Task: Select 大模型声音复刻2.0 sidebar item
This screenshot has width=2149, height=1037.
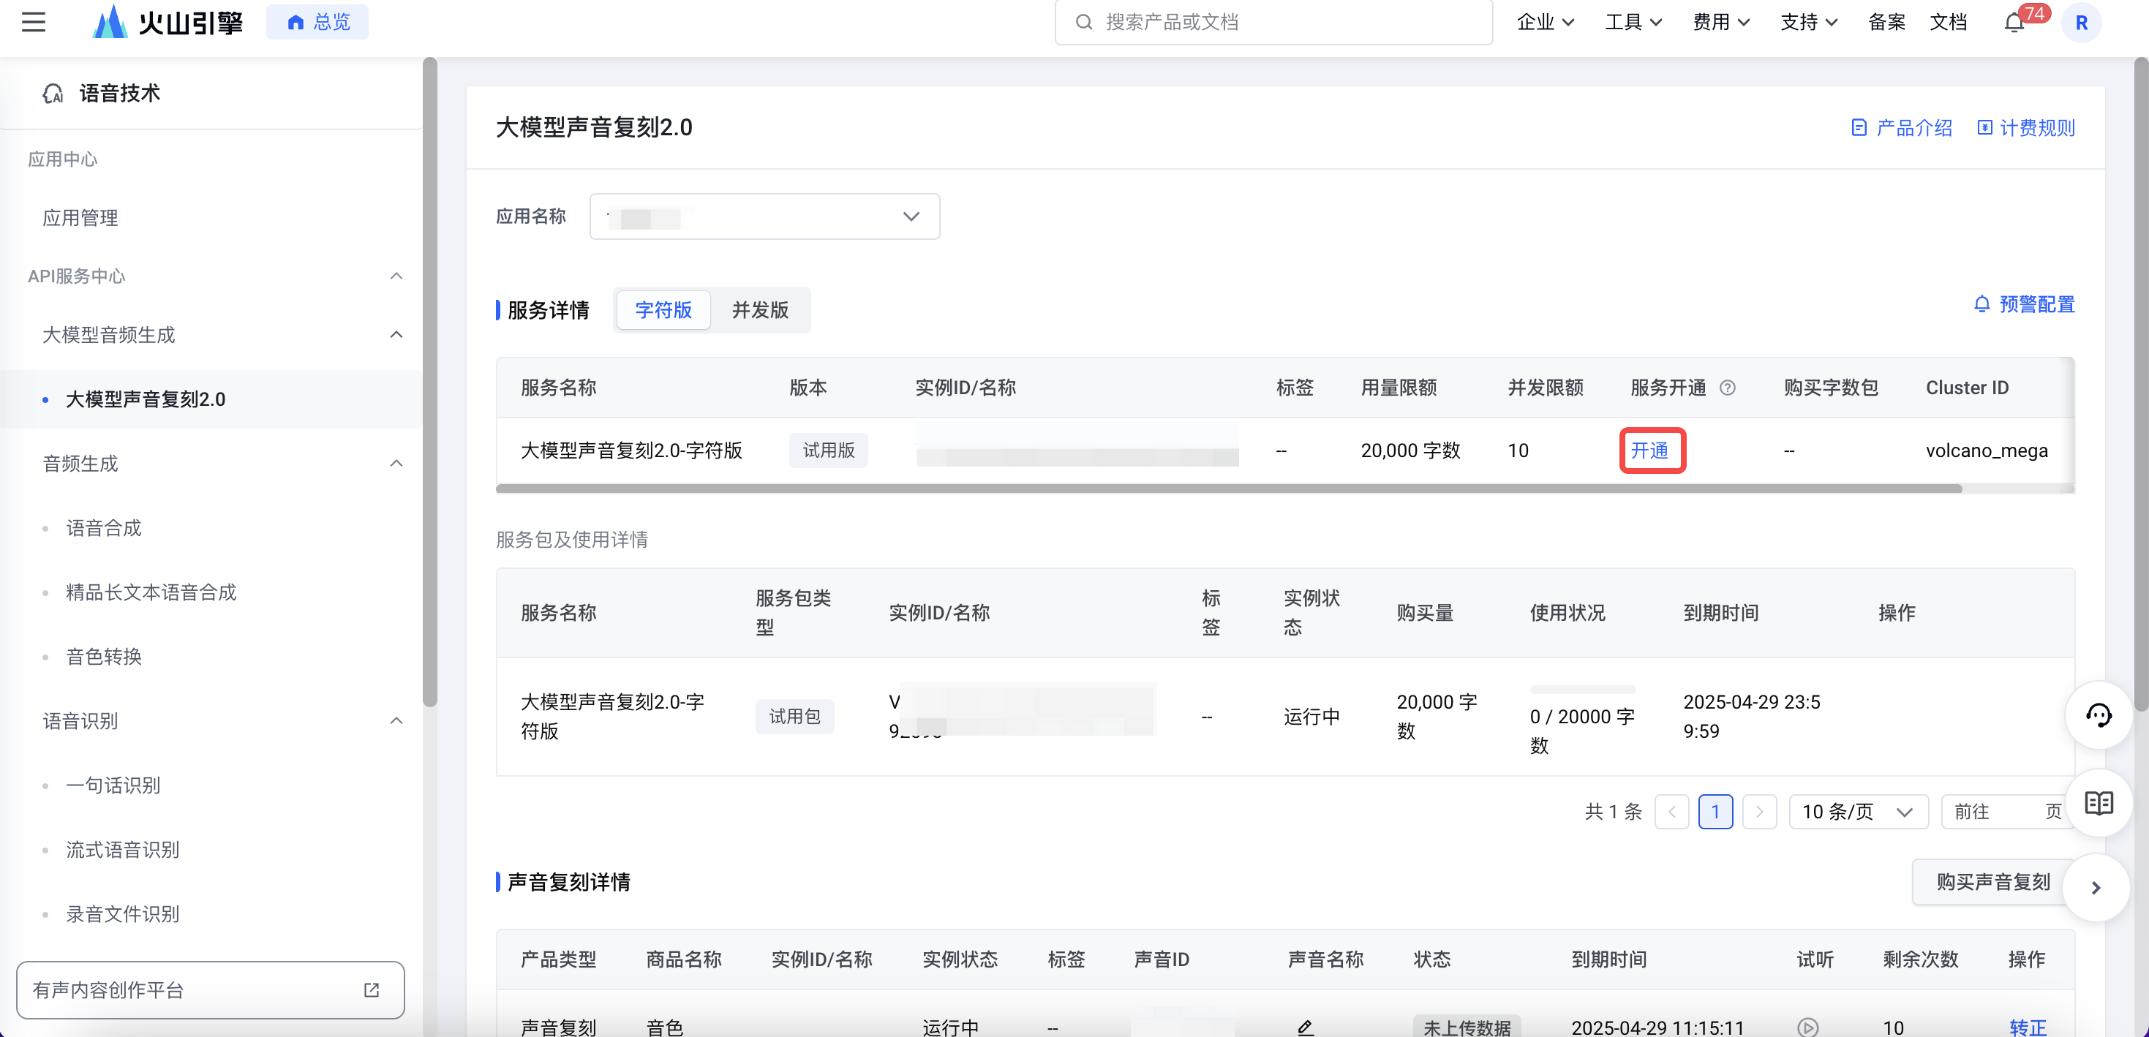Action: 210,399
